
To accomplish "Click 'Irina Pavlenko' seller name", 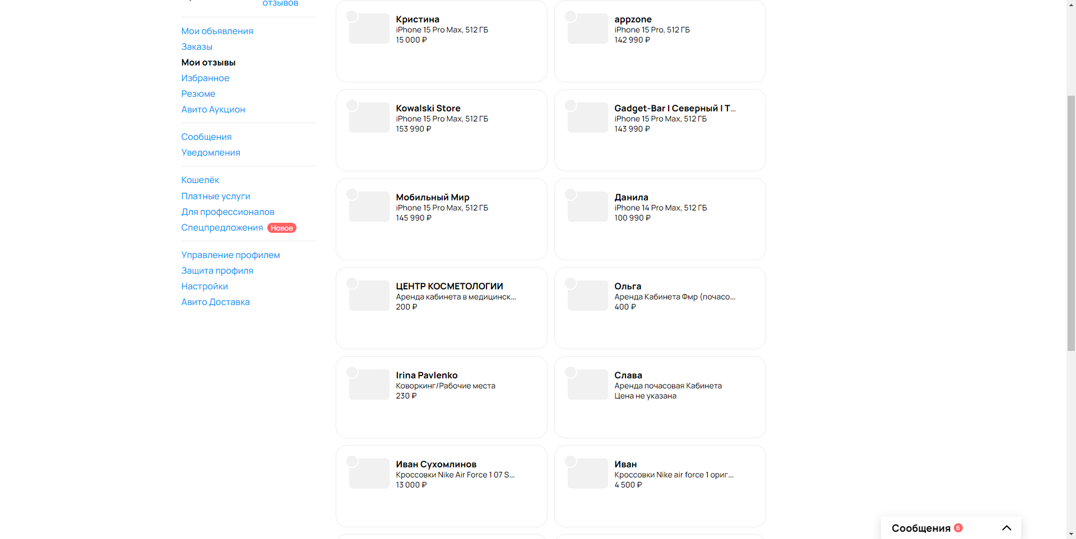I will pos(426,375).
